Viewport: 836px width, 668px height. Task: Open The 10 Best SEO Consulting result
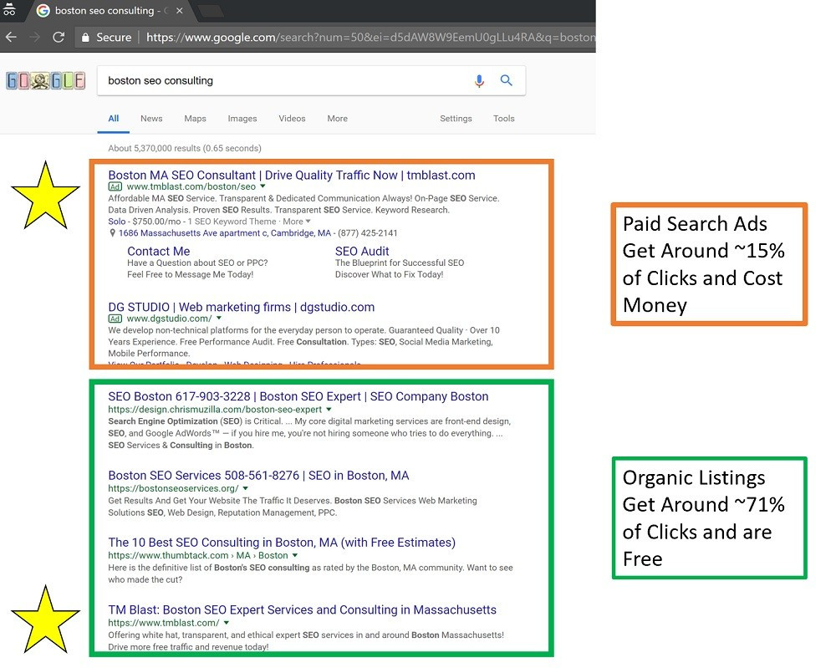pos(282,543)
